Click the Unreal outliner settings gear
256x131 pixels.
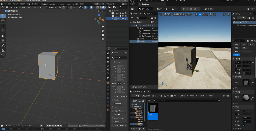[x=155, y=18]
